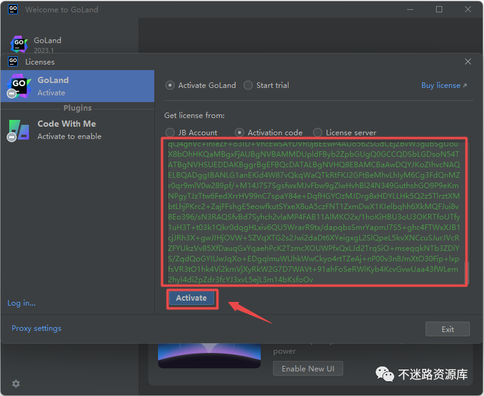Click the activation code area scrollbar

tap(467, 273)
